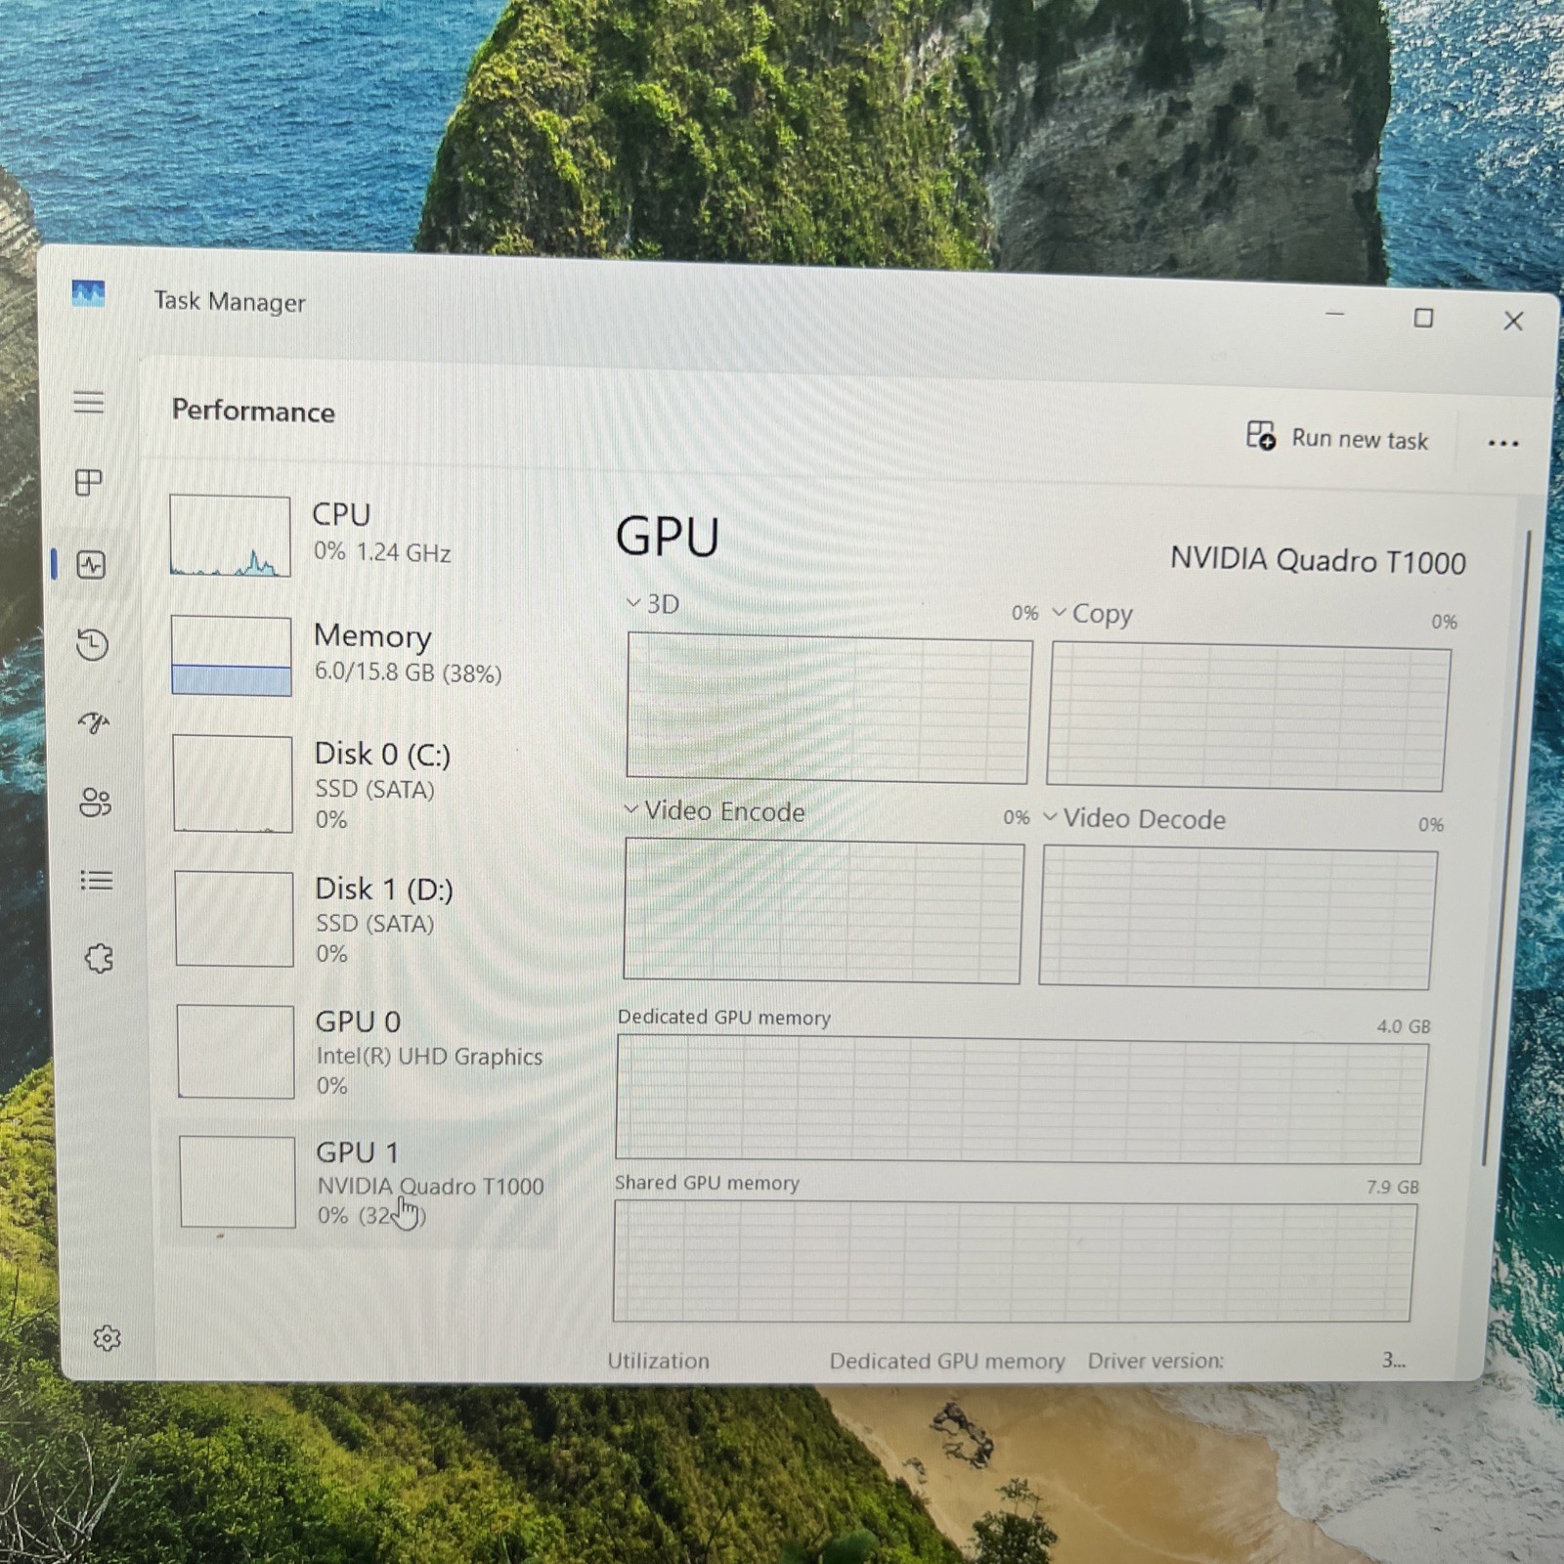Click the 3D engine graph
1564x1564 pixels.
829,709
